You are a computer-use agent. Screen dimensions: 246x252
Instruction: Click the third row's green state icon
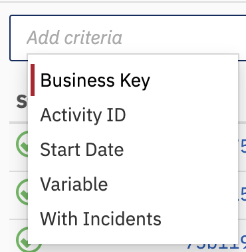point(22,239)
